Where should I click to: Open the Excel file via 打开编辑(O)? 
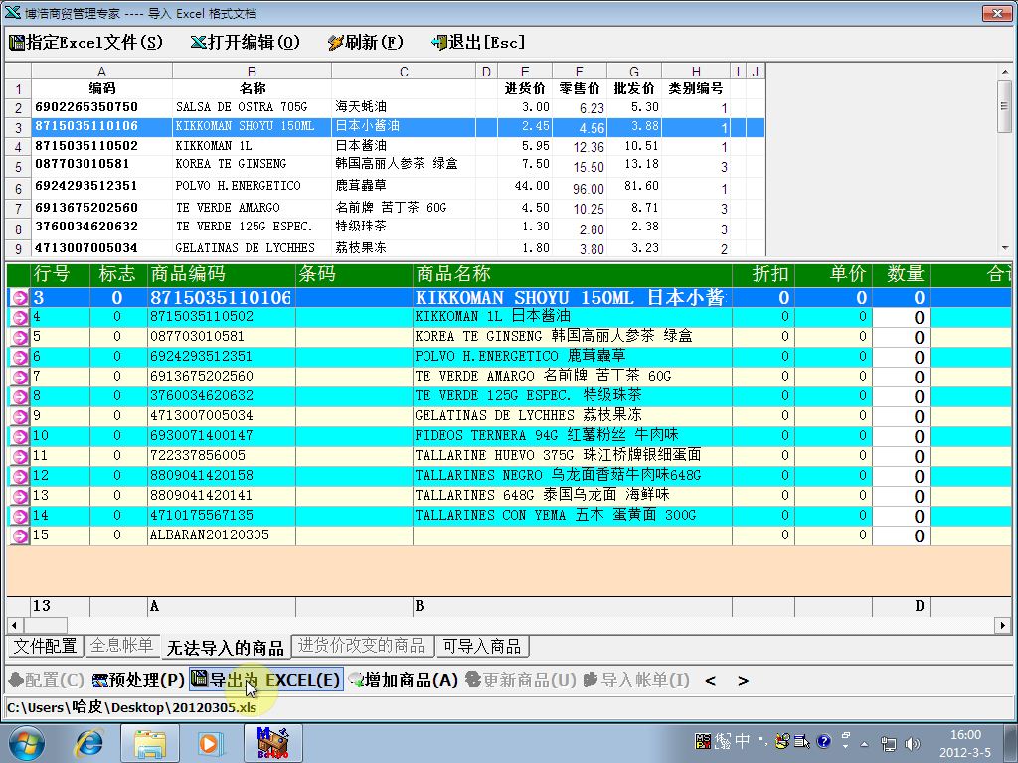245,43
